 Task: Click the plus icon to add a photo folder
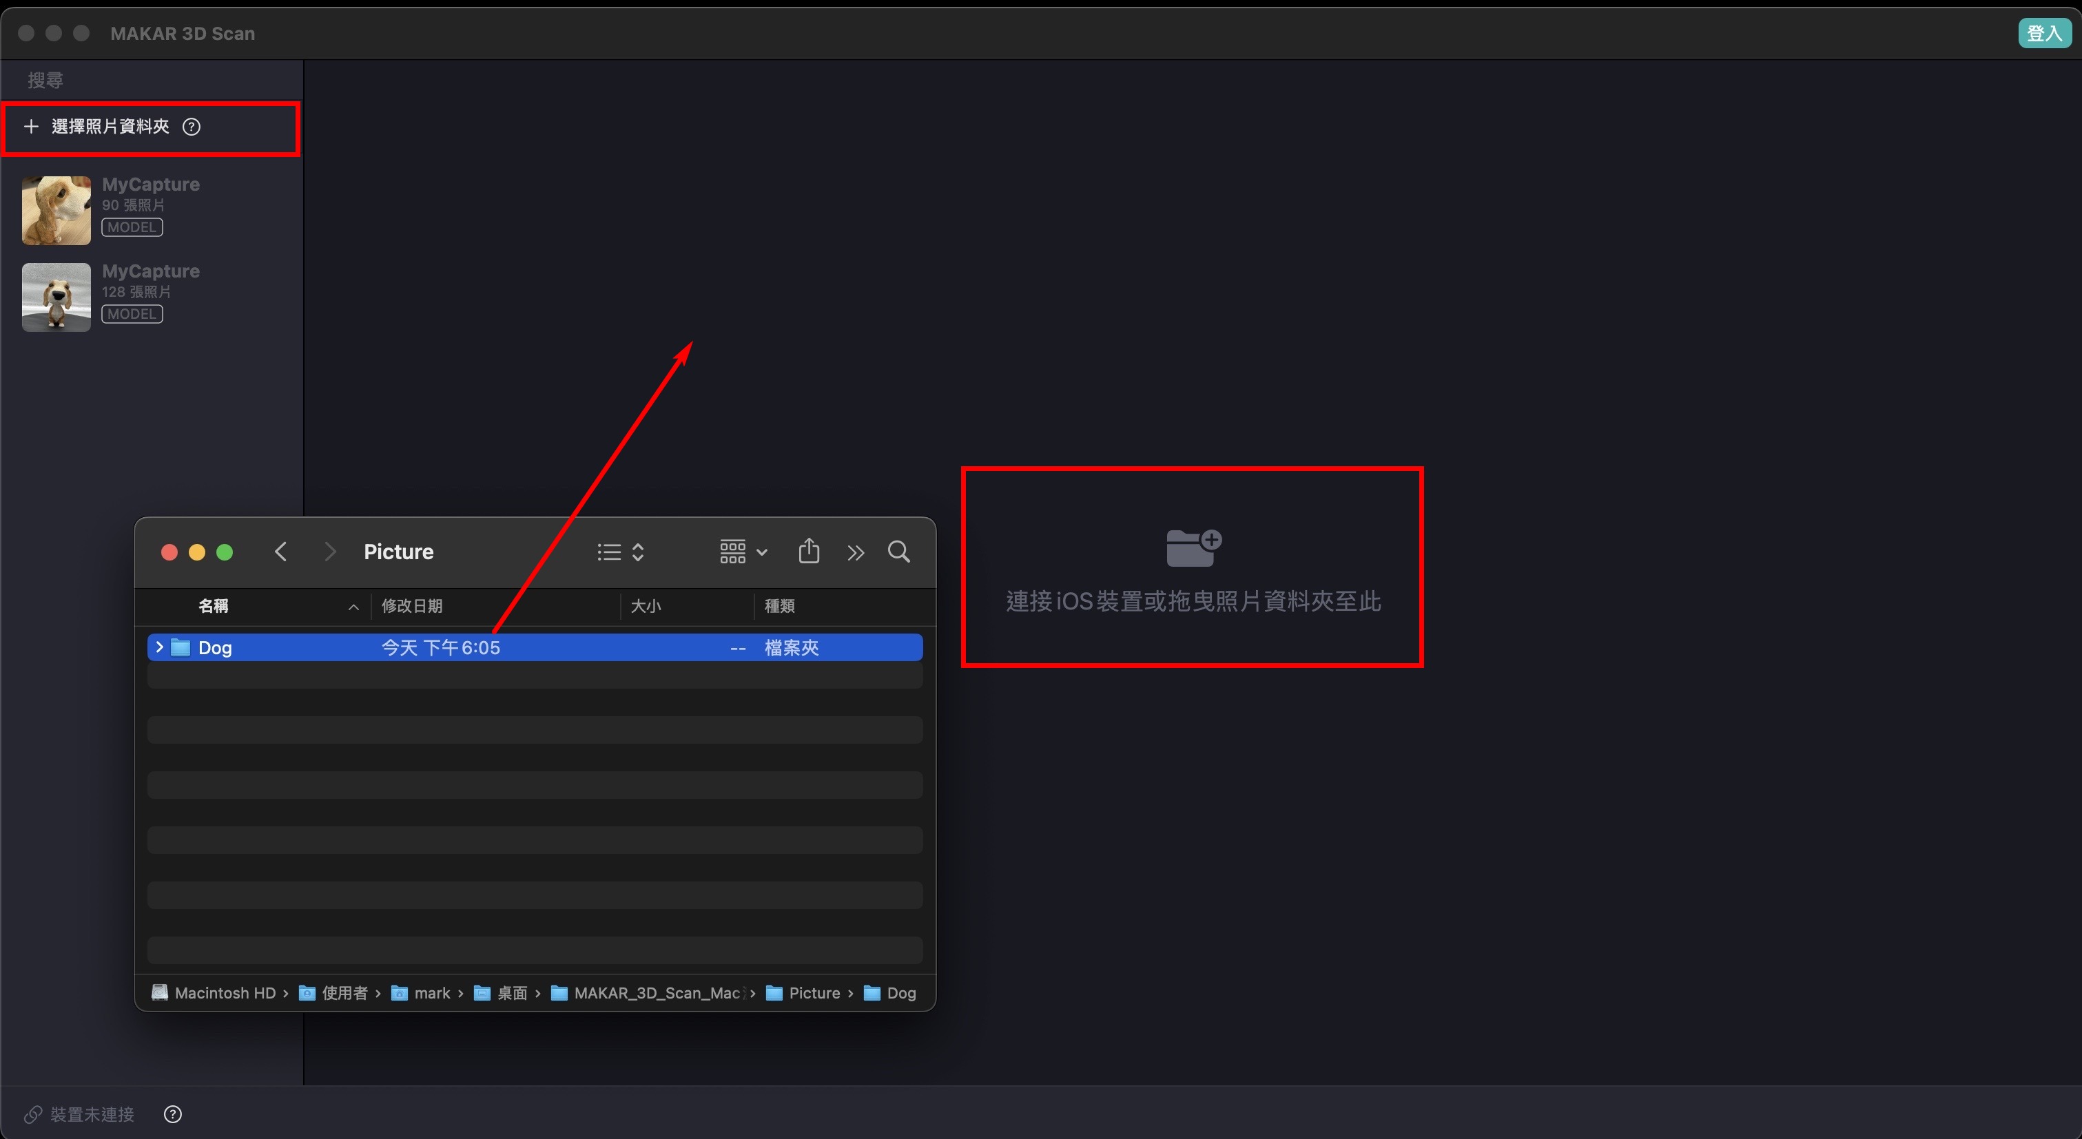(x=31, y=127)
